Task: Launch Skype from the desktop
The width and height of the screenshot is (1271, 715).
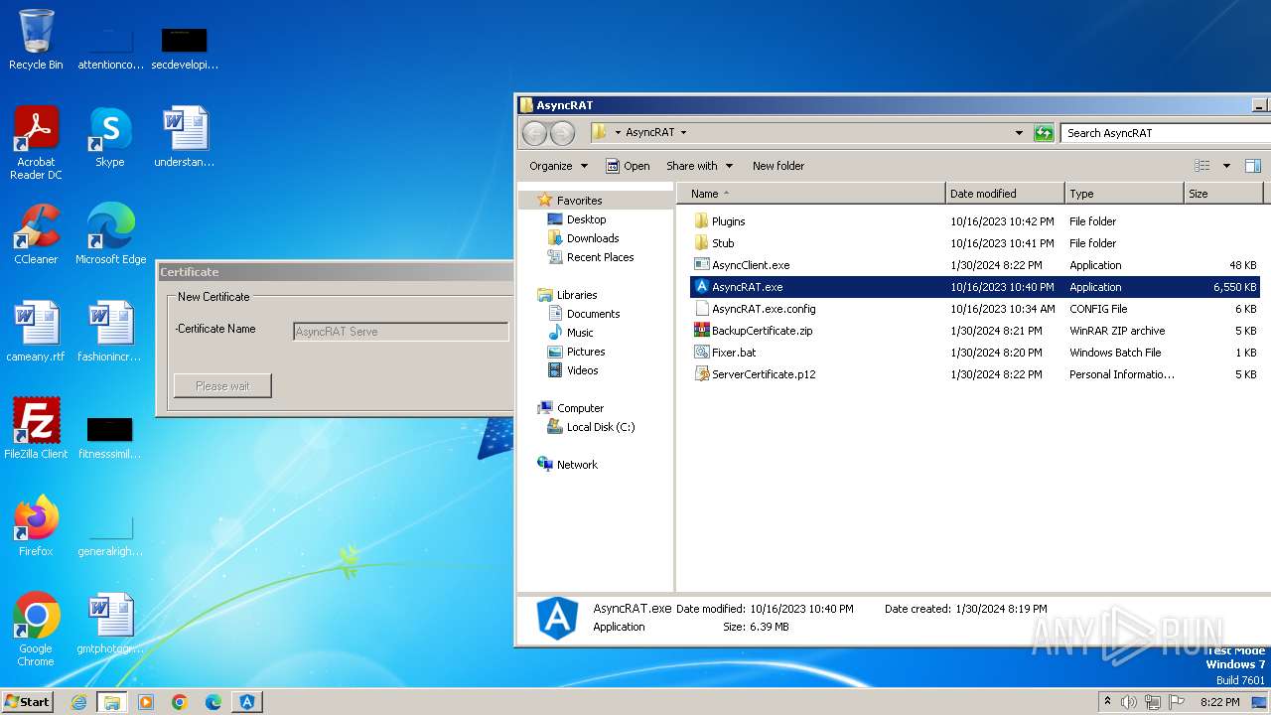Action: coord(110,136)
